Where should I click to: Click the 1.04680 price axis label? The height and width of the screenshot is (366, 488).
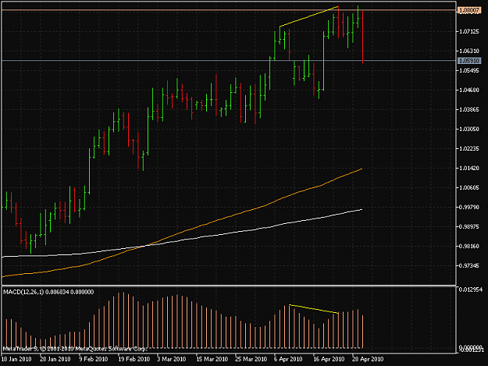pos(469,91)
